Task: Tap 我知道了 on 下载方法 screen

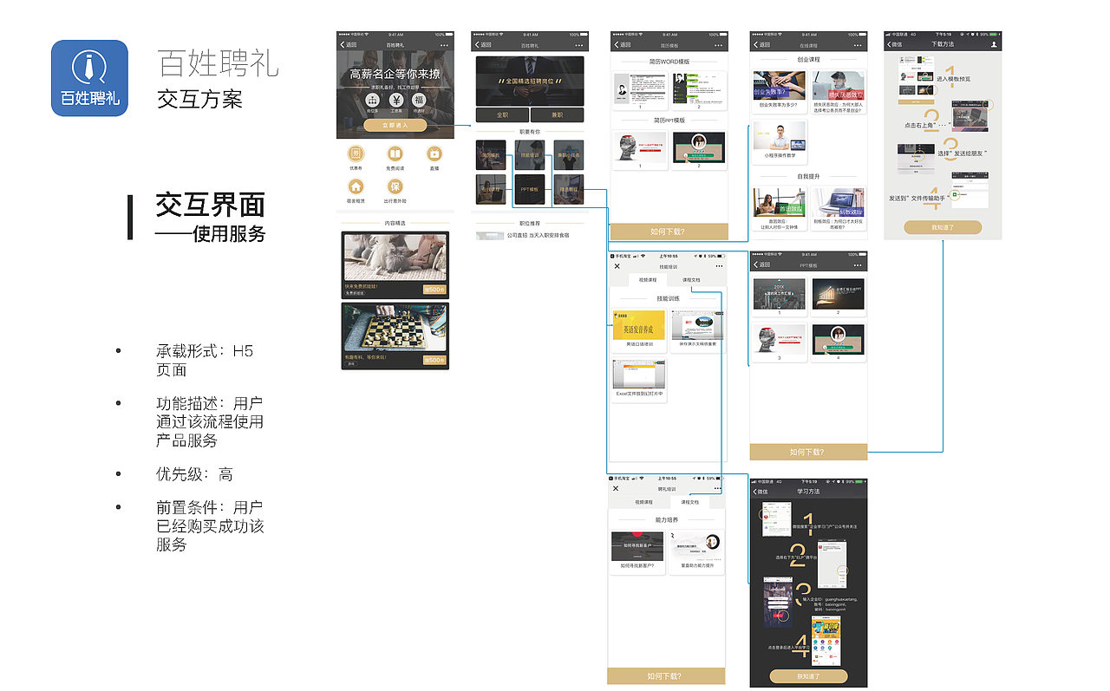Action: 943,227
